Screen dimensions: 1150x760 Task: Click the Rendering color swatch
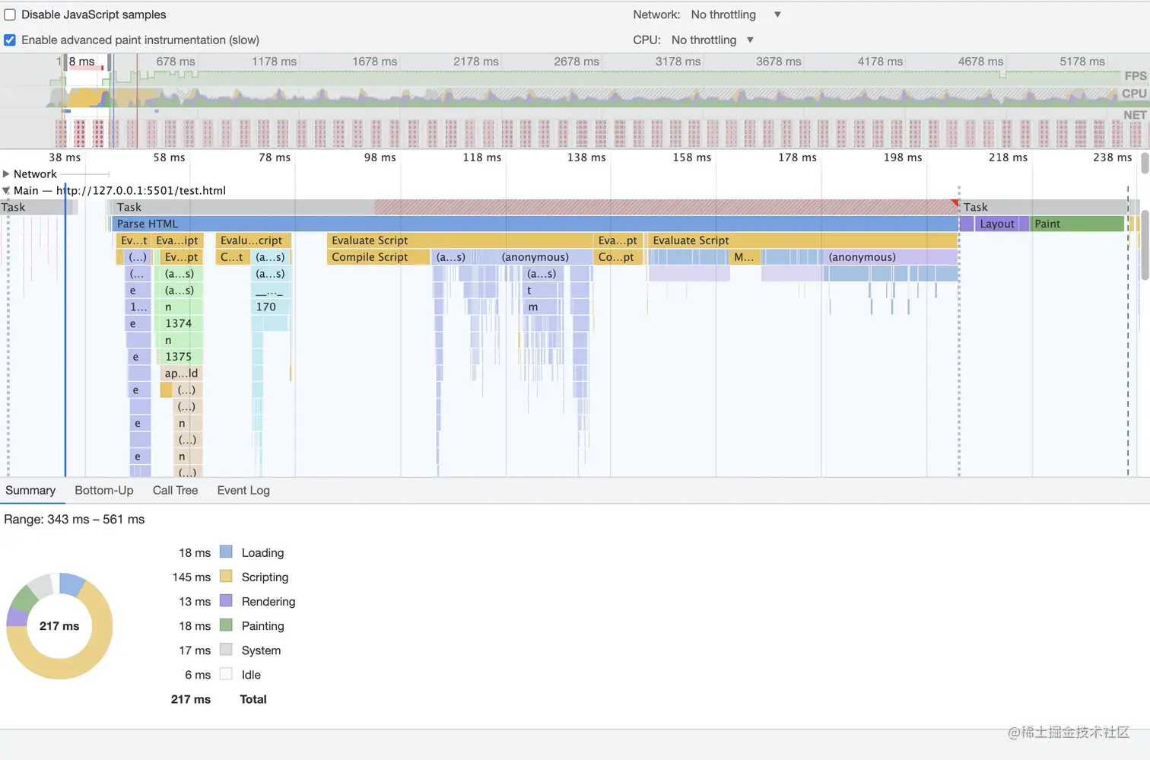[226, 600]
